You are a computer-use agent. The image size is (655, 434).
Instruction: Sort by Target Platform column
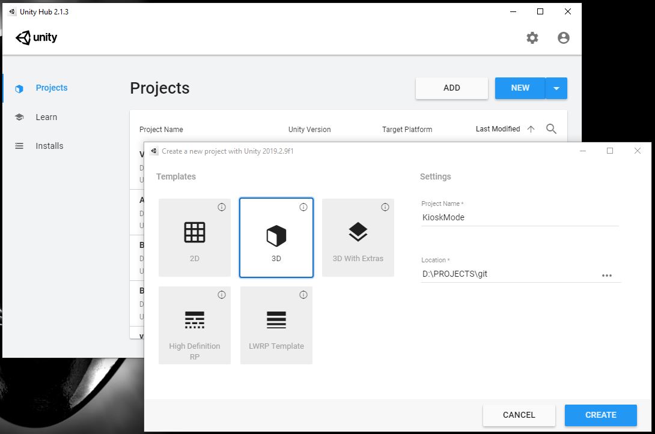pos(407,130)
